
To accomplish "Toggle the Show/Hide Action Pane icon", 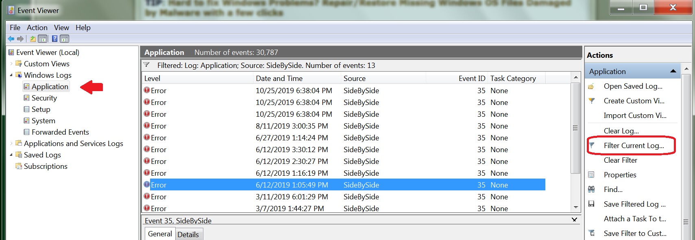I will tap(65, 39).
